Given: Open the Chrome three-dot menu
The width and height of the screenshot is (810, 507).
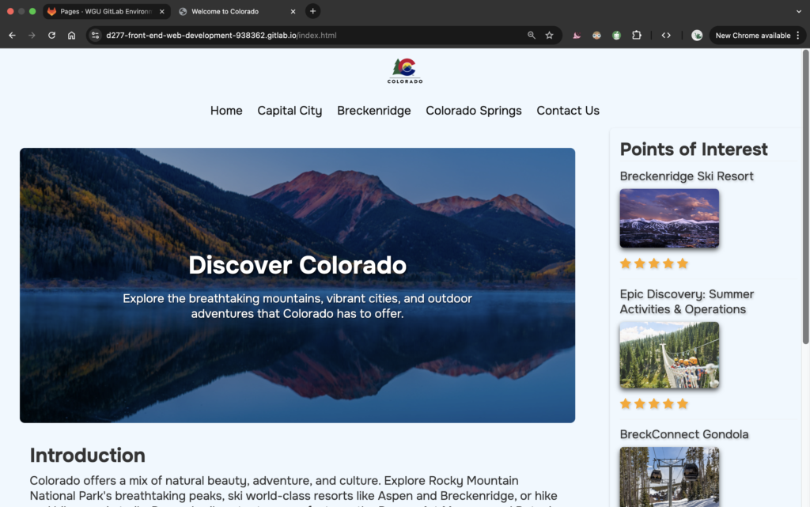Looking at the screenshot, I should pyautogui.click(x=797, y=36).
